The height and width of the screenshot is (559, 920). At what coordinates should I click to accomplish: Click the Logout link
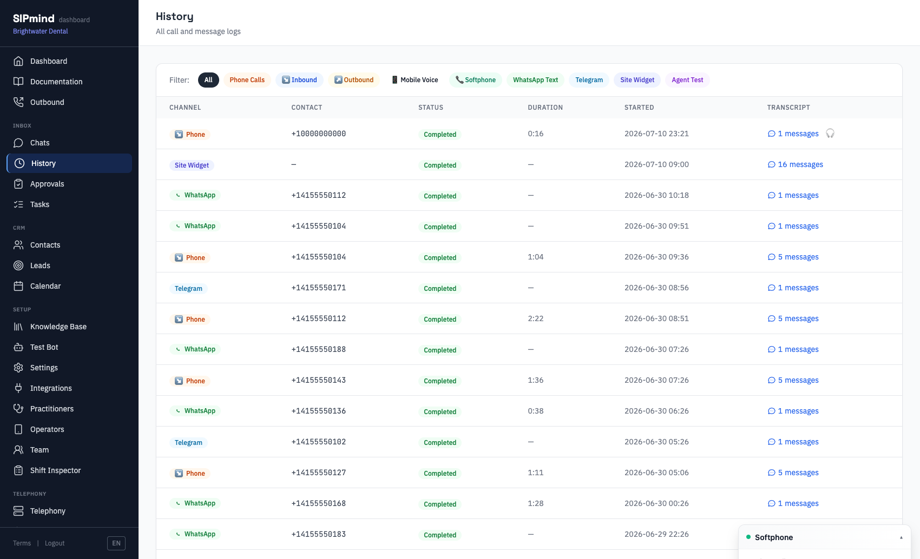click(x=55, y=543)
